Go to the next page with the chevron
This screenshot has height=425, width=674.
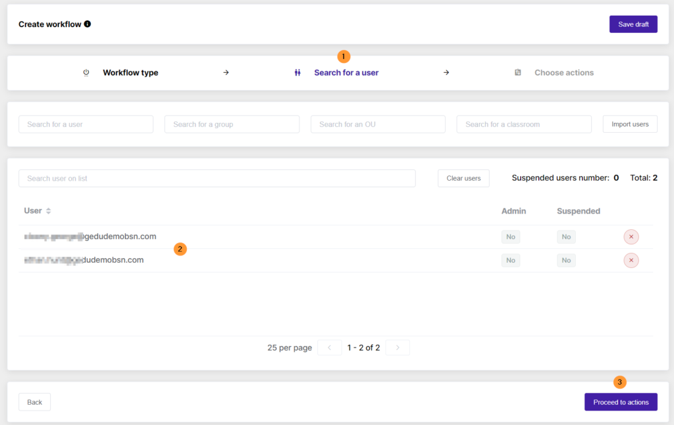397,347
